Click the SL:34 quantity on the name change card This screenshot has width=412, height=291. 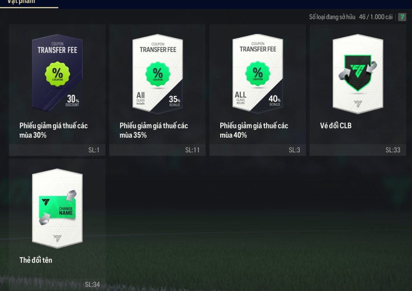92,285
